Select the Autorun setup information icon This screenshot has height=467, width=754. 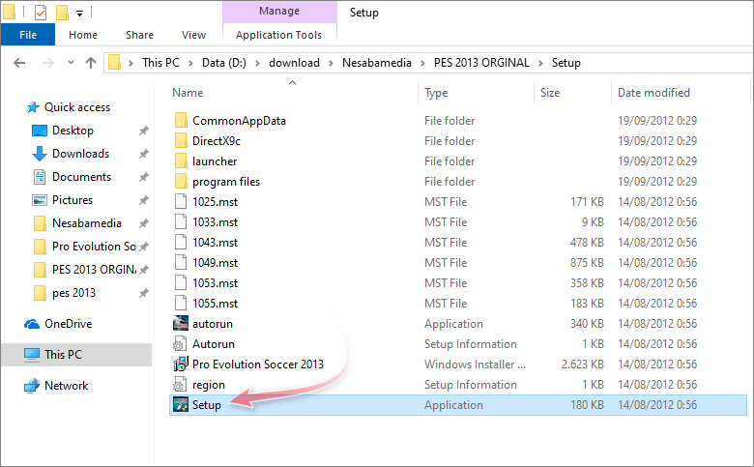pyautogui.click(x=180, y=344)
